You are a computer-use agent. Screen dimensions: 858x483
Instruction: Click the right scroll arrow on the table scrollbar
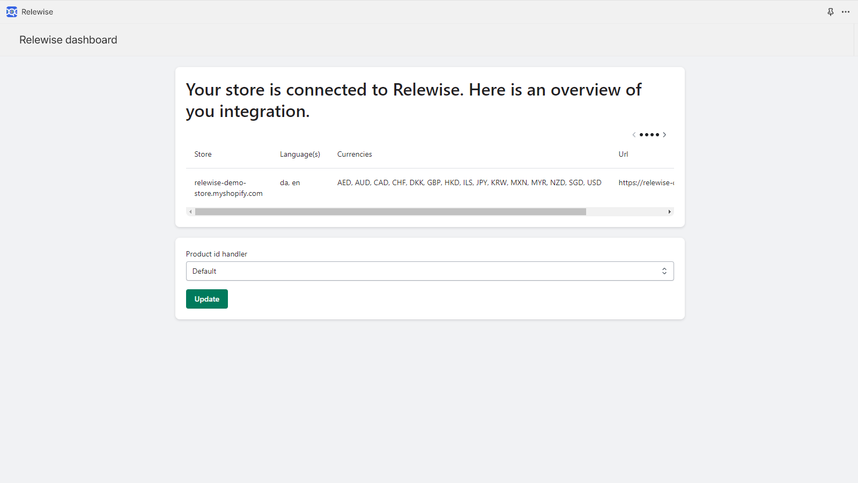[669, 211]
